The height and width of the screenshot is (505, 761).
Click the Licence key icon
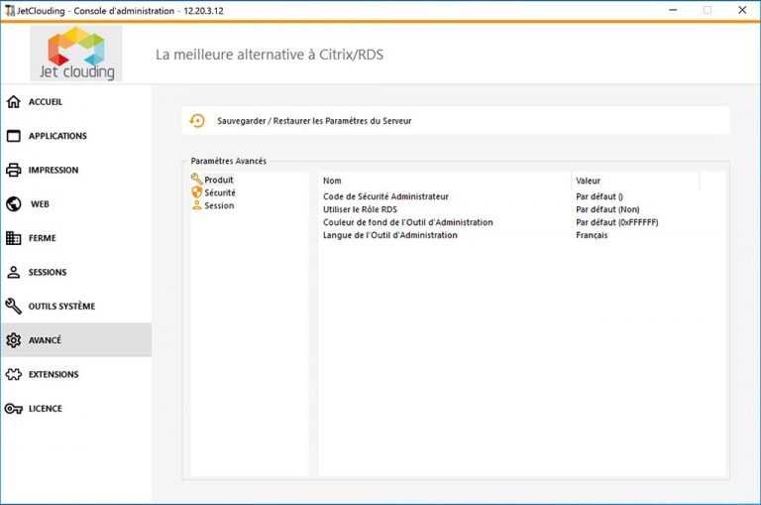click(x=14, y=409)
